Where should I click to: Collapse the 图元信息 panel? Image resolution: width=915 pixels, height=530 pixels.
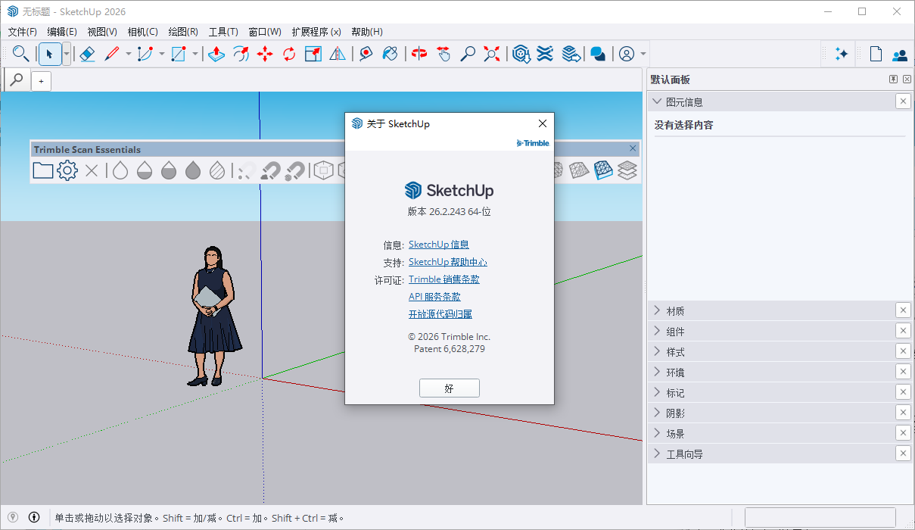pos(657,101)
